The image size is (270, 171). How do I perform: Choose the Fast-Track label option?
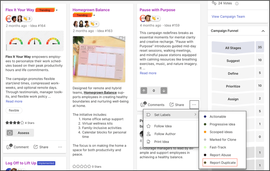point(218,147)
